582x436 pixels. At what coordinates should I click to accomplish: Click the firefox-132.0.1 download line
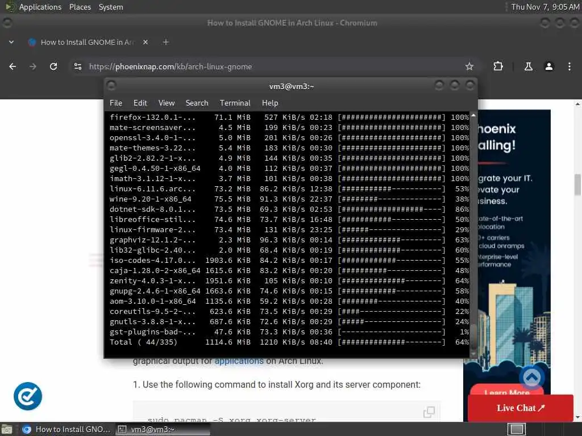(289, 117)
